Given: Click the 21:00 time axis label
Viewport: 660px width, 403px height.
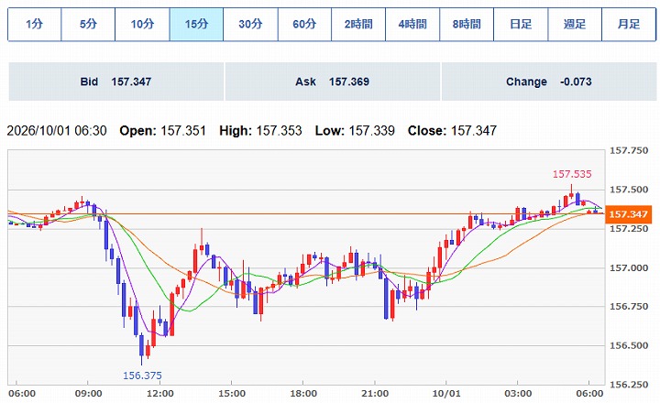Looking at the screenshot, I should [x=375, y=394].
